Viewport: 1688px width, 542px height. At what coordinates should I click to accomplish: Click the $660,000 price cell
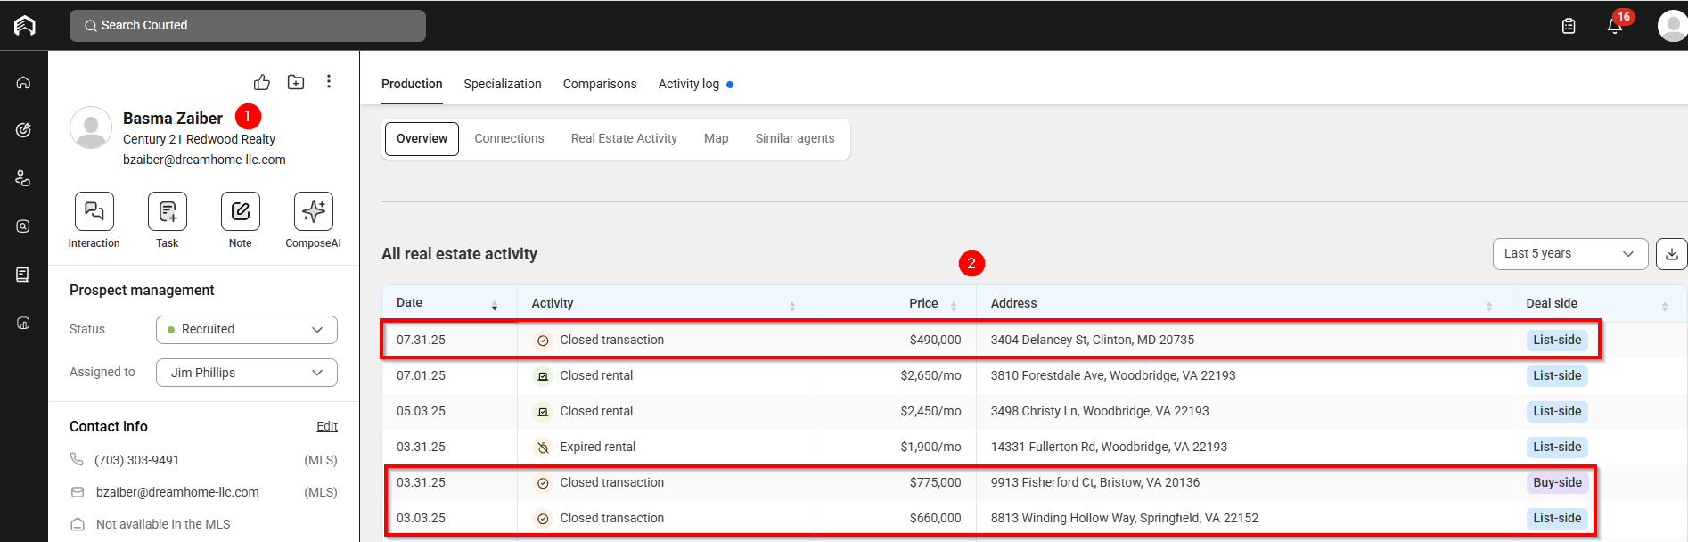click(936, 518)
